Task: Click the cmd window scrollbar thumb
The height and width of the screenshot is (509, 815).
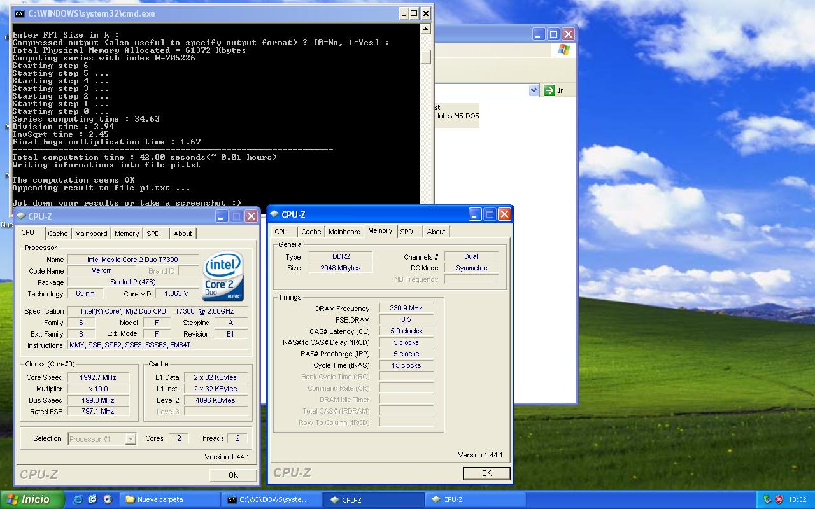Action: coord(426,57)
